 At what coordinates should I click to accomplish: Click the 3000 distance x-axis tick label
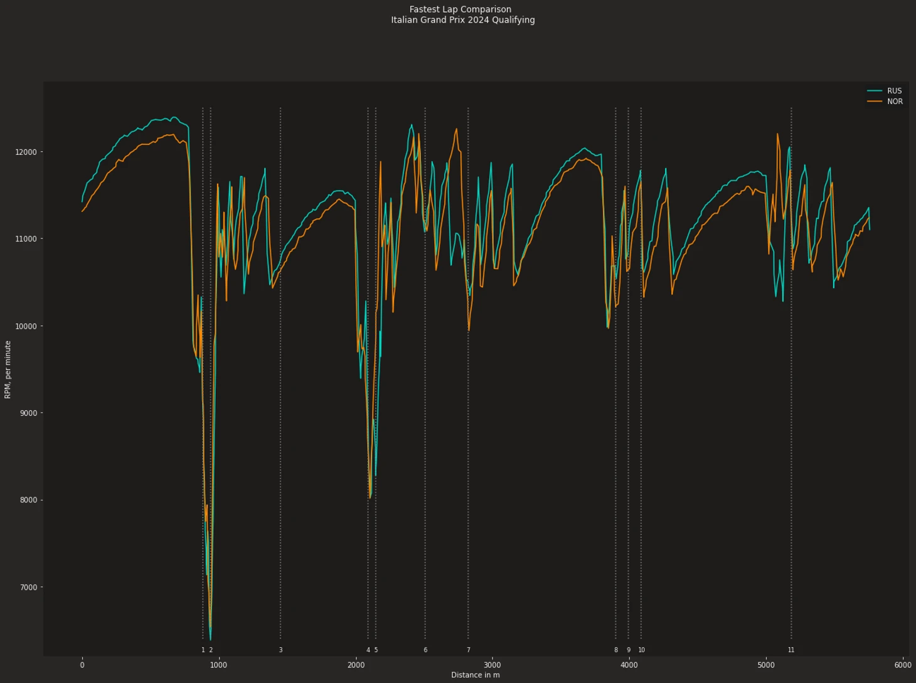[493, 665]
